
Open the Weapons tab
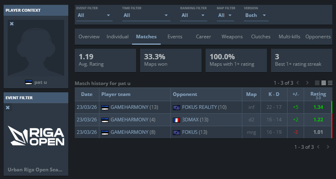(232, 37)
